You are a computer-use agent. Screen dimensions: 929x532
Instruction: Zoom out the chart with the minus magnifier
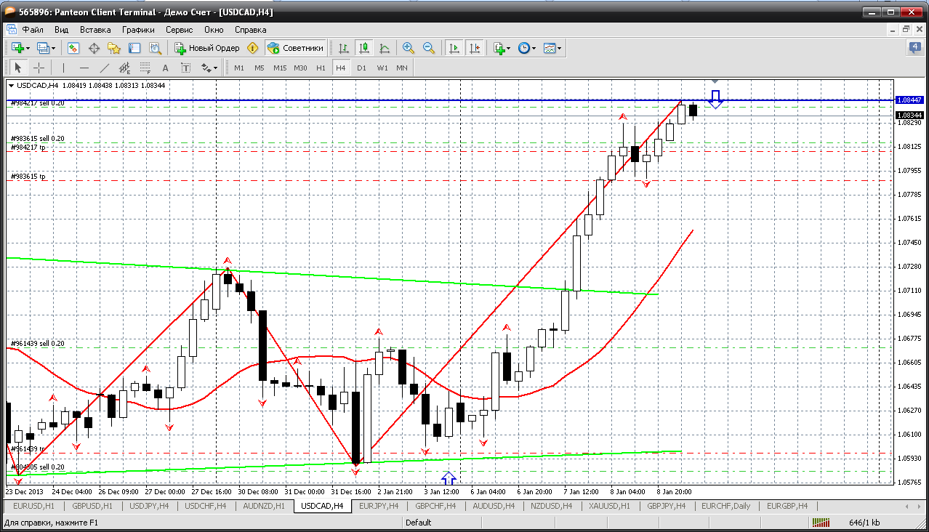[x=429, y=48]
